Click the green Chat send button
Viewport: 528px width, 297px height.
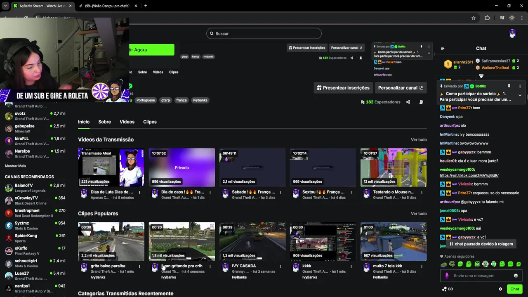click(x=514, y=289)
